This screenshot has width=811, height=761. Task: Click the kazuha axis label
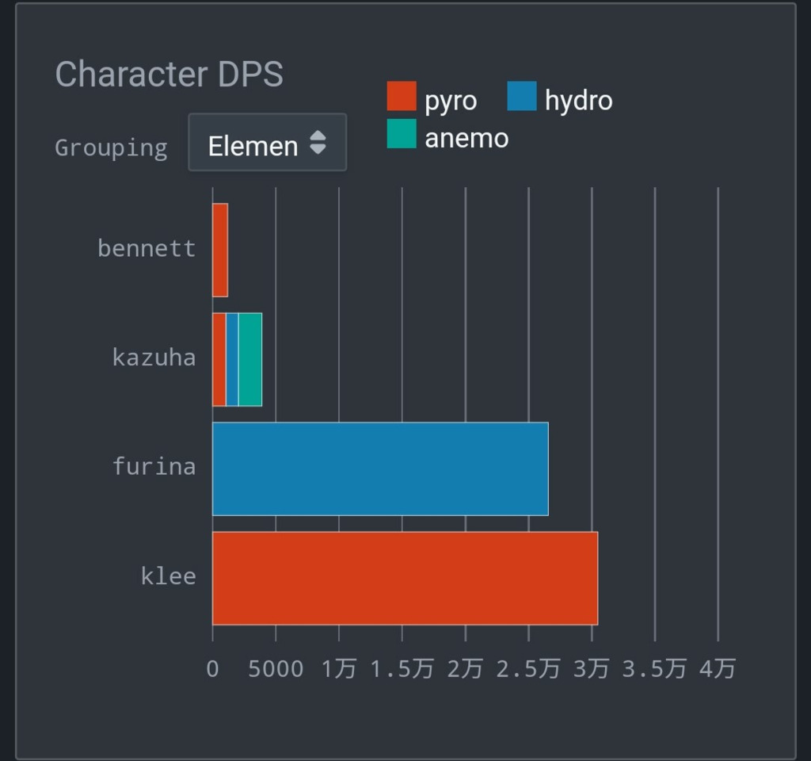(x=154, y=358)
